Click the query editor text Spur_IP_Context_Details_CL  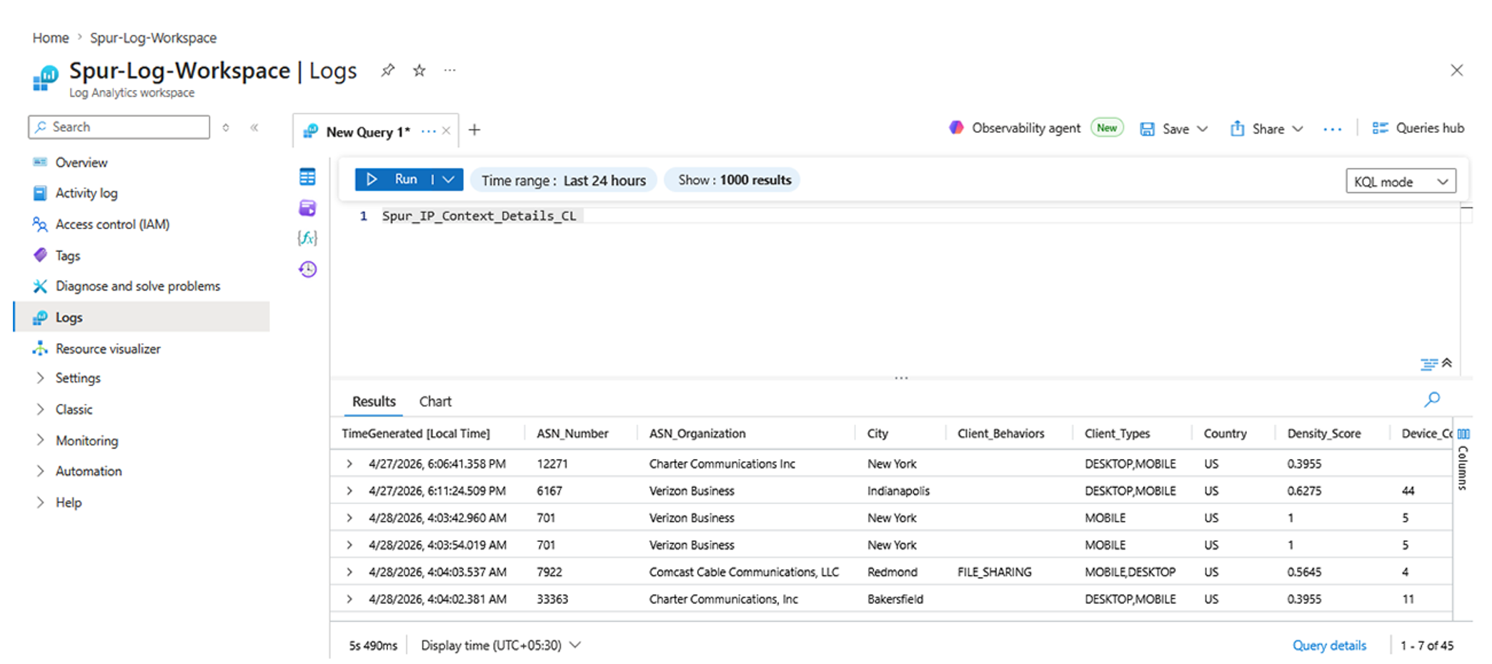479,216
